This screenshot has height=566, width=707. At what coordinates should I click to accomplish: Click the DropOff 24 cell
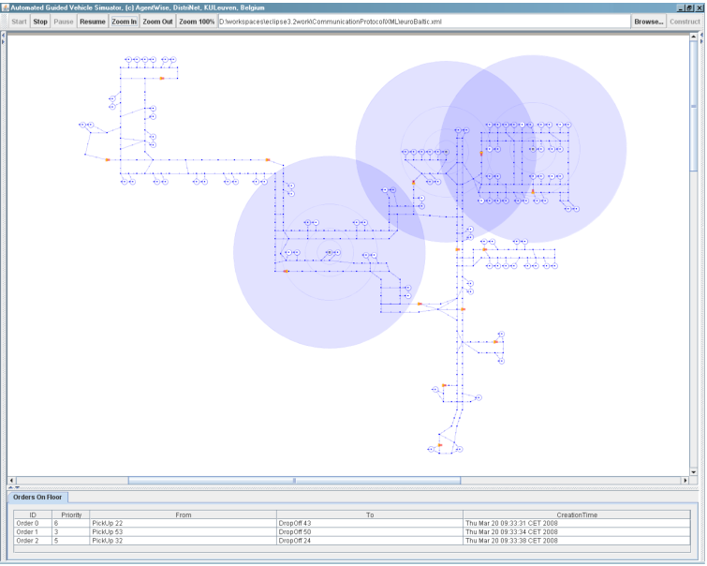coord(370,541)
